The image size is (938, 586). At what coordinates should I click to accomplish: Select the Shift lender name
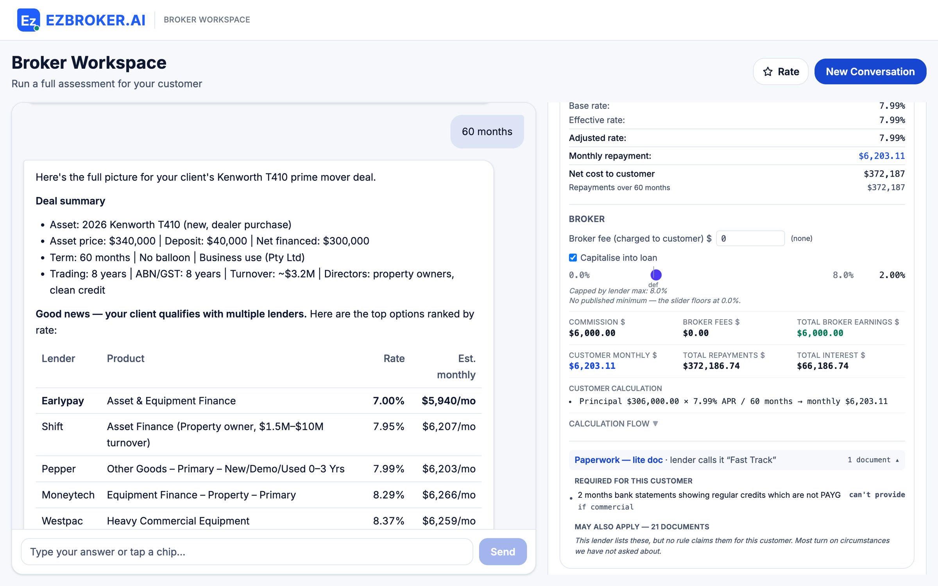tap(52, 426)
